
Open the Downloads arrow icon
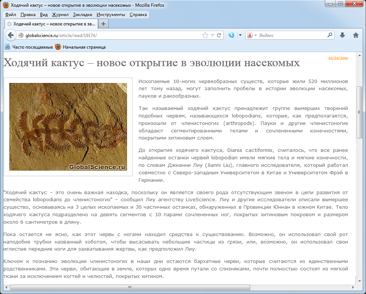342,35
